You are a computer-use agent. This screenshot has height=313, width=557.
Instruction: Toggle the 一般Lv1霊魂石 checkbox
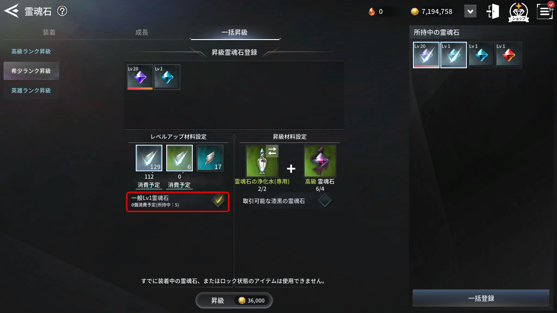click(218, 200)
